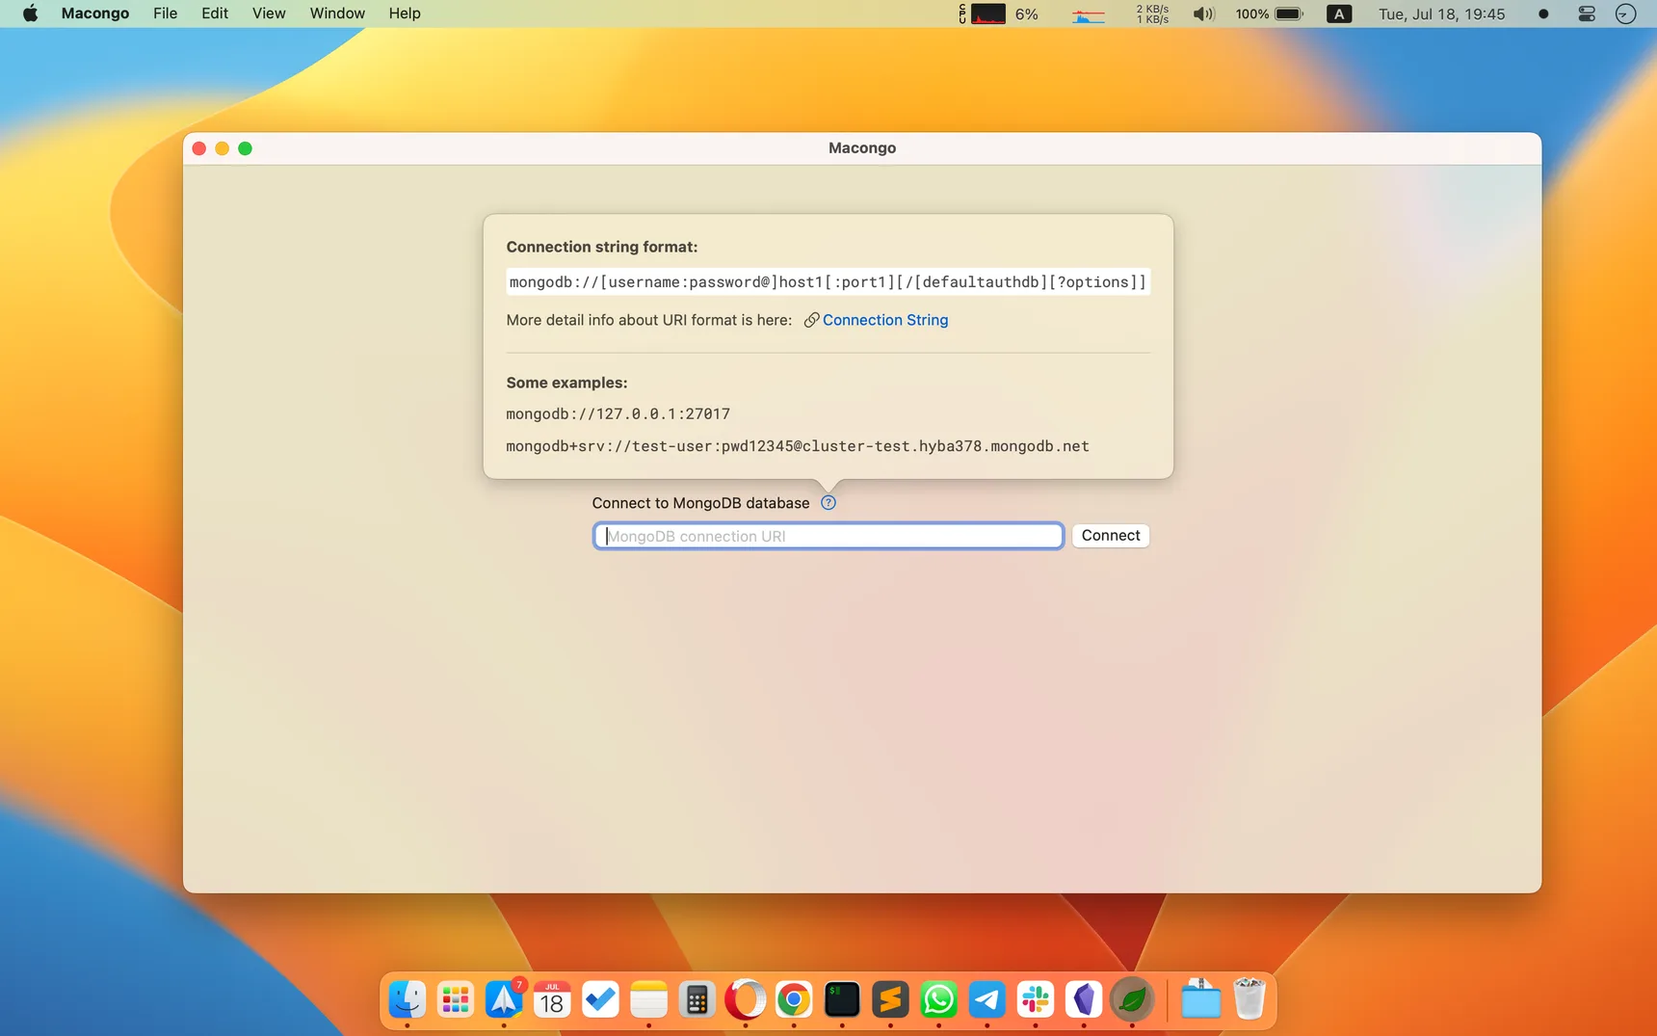Open Launchpad from the Dock
This screenshot has height=1036, width=1657.
456,1000
